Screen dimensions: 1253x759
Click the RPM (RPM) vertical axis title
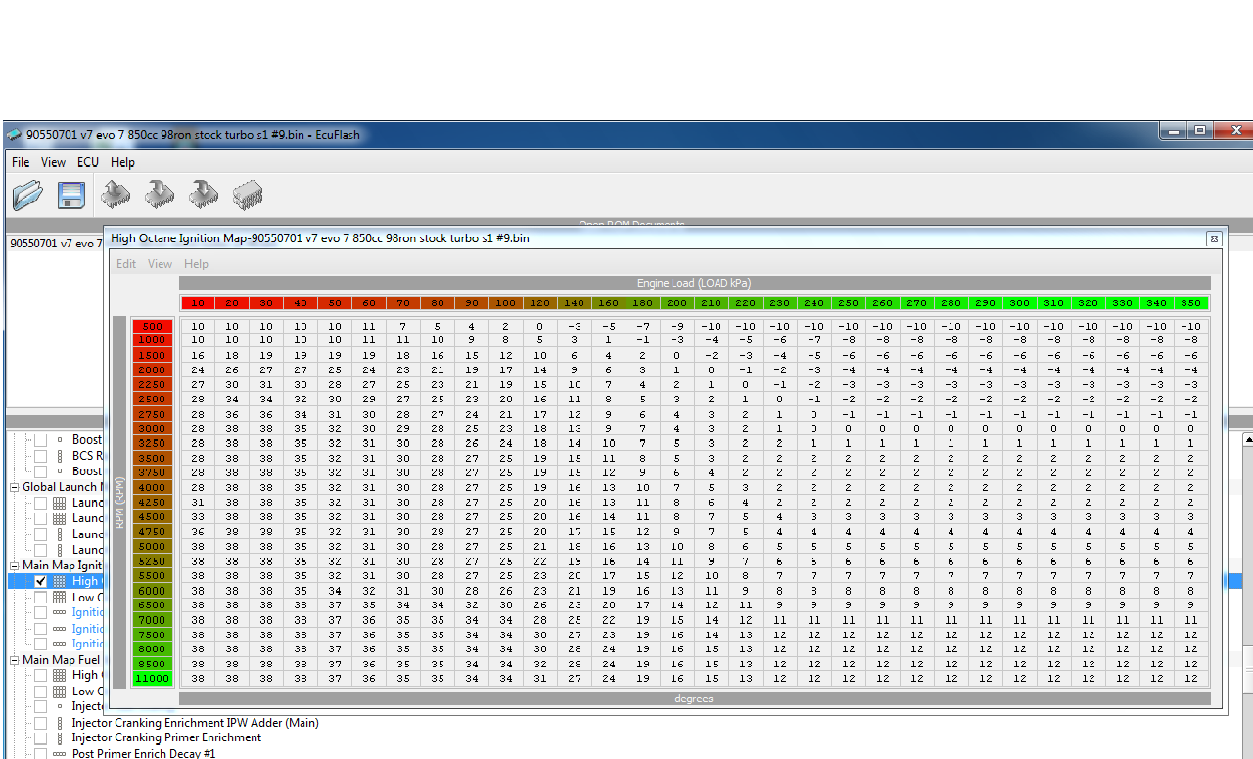point(119,502)
